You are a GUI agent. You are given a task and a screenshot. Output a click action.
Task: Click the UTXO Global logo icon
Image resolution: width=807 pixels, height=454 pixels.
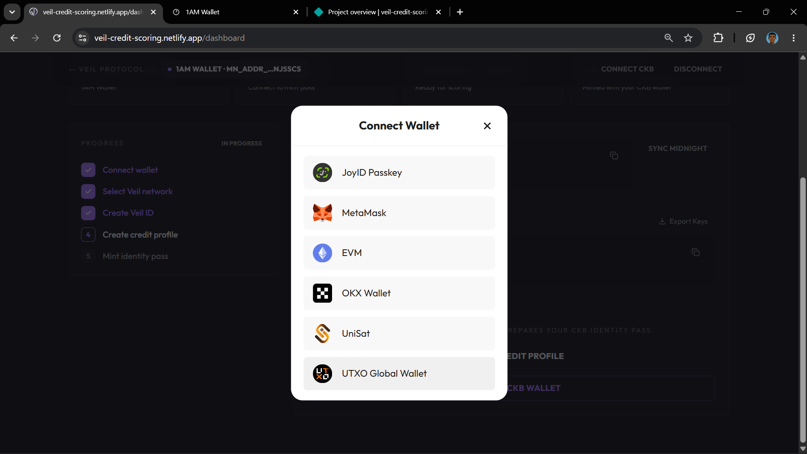322,373
